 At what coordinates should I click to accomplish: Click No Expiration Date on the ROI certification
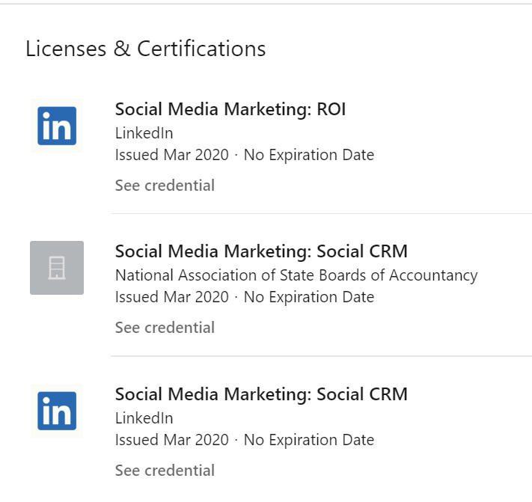[x=308, y=156]
